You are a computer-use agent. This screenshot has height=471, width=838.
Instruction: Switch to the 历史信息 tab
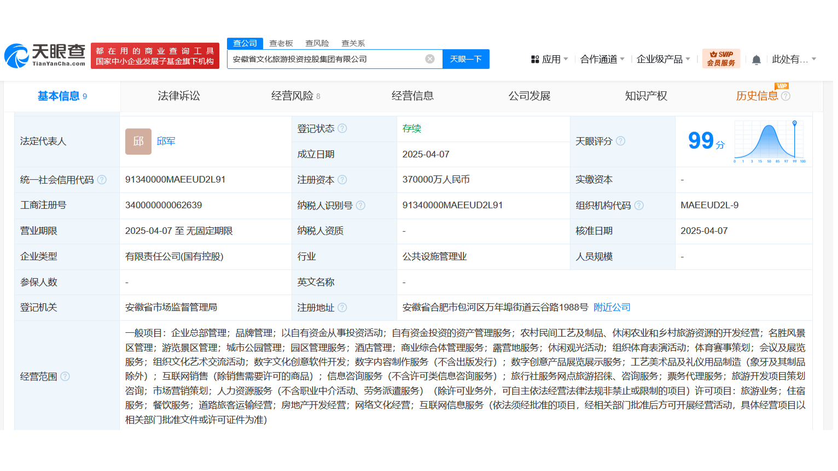757,96
